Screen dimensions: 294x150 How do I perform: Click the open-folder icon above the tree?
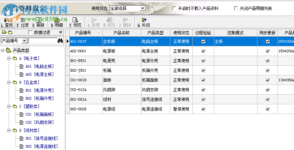point(4,32)
